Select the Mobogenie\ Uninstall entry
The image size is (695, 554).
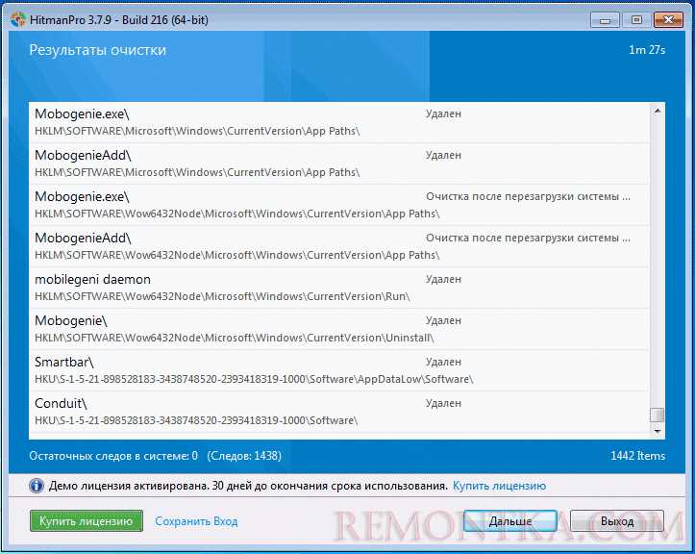click(x=339, y=329)
